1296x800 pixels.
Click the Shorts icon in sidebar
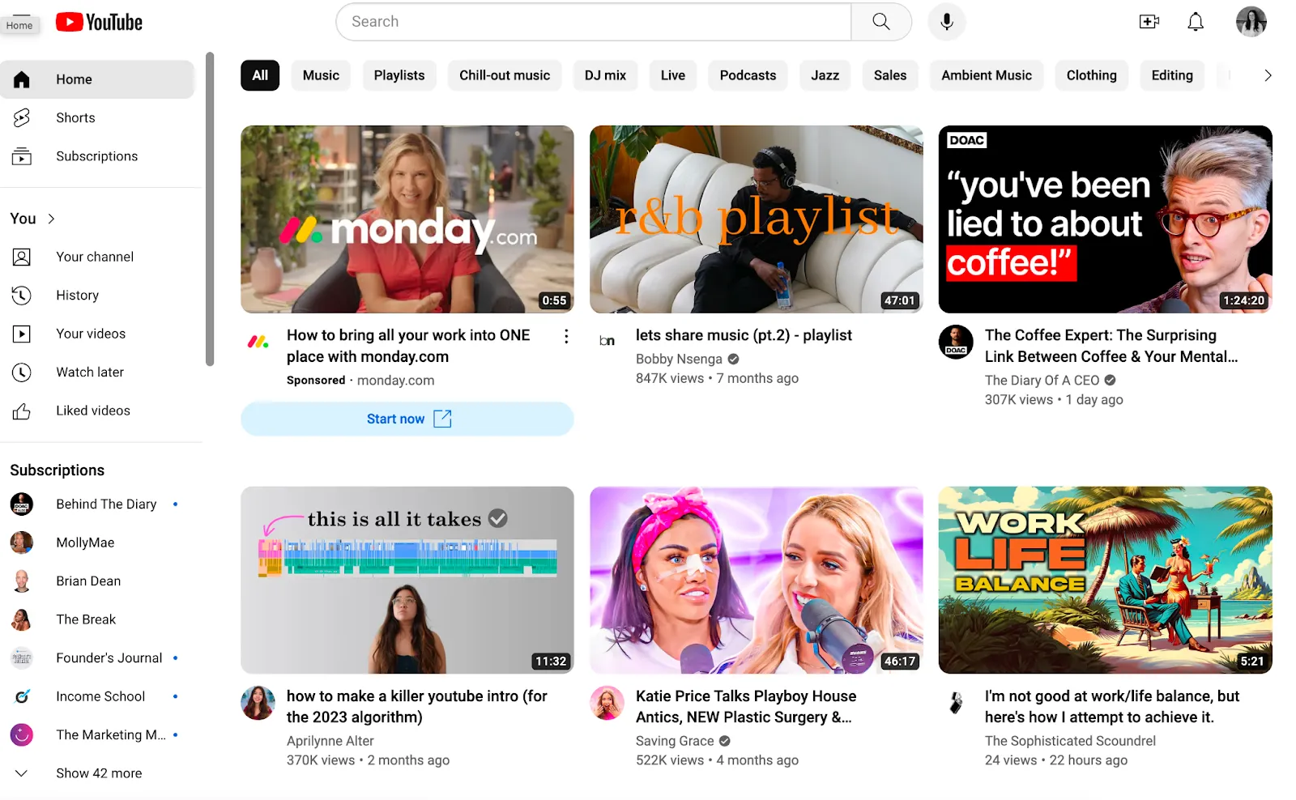pos(22,117)
